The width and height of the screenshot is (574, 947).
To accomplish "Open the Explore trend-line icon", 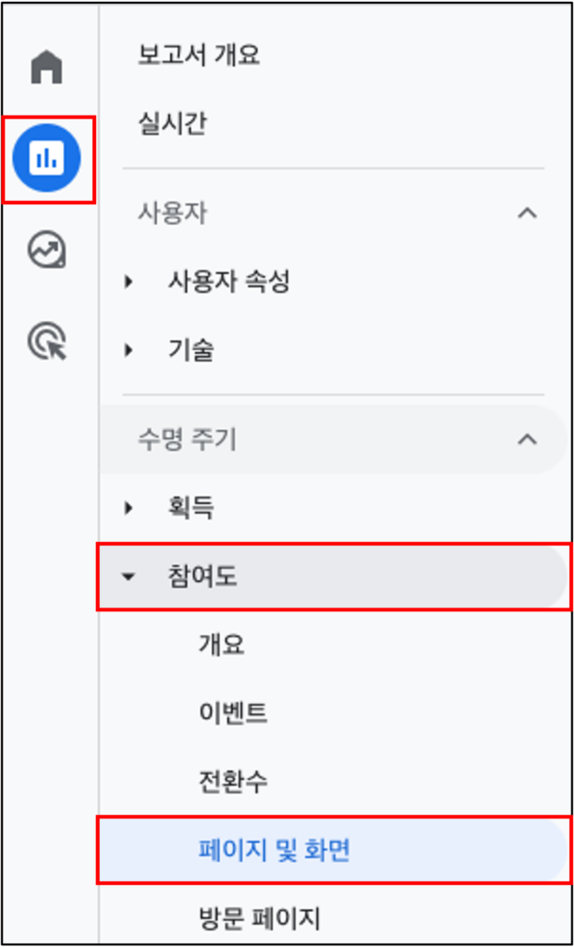I will pyautogui.click(x=46, y=250).
